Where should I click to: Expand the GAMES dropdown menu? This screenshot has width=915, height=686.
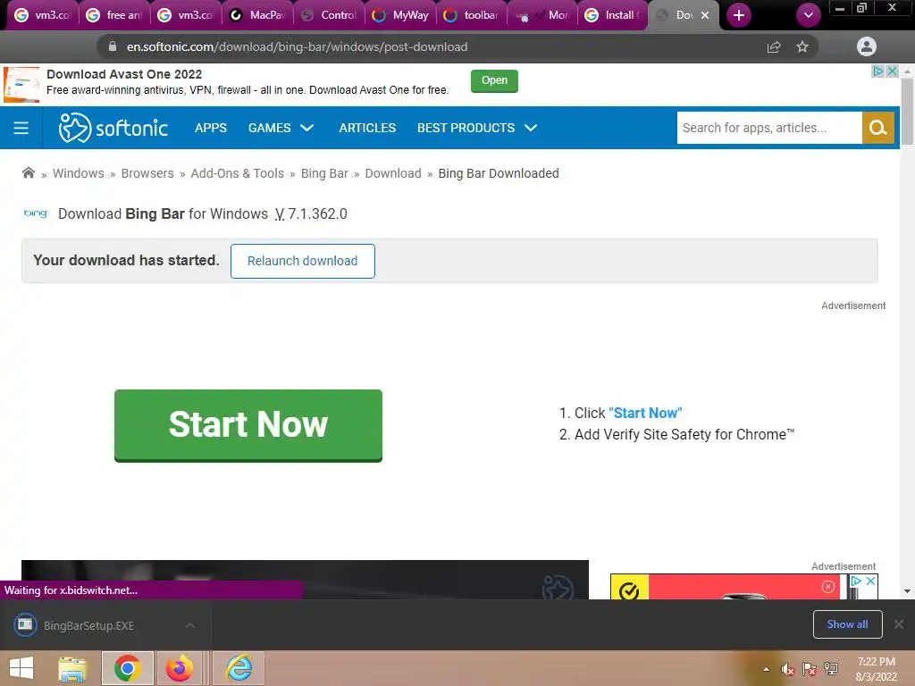click(x=281, y=128)
